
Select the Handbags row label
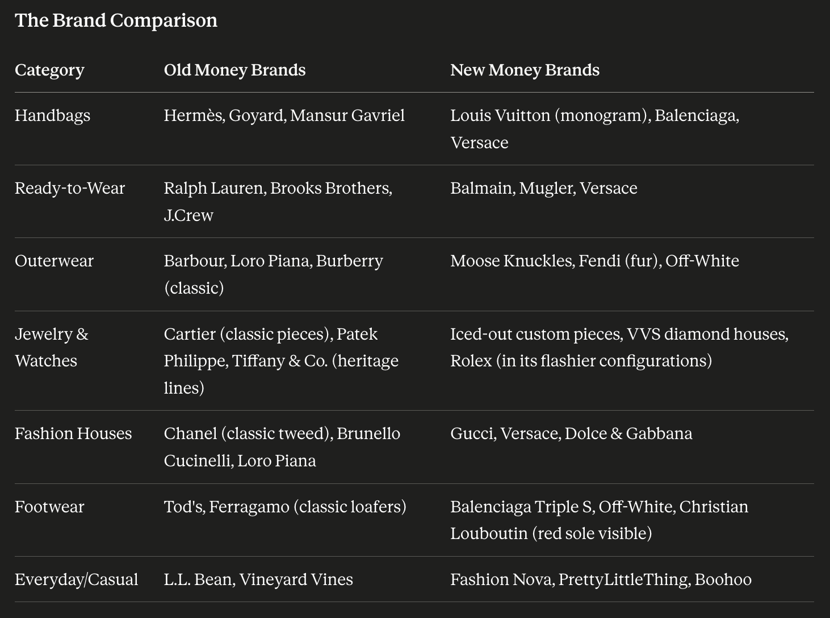pyautogui.click(x=52, y=115)
